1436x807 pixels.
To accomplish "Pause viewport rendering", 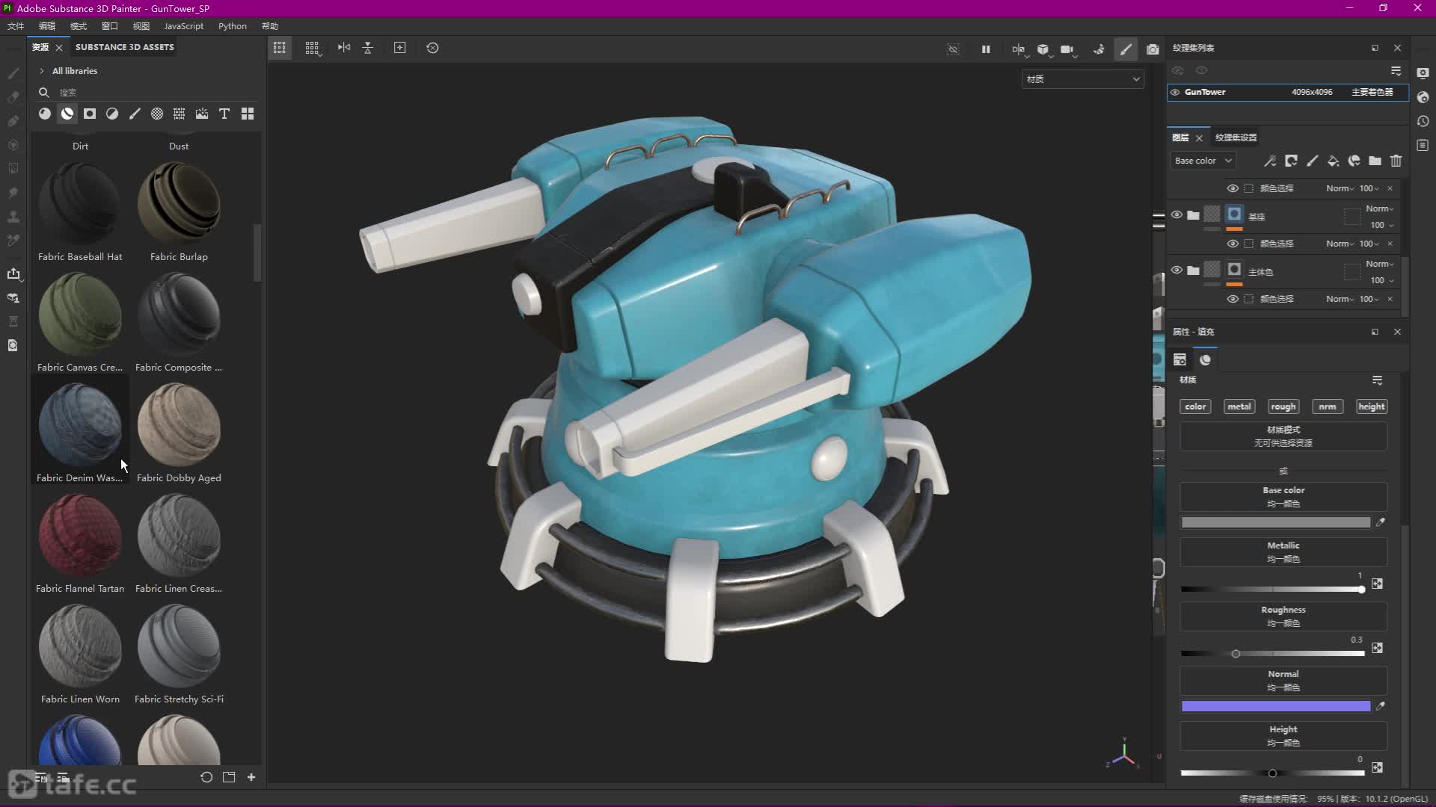I will coord(986,49).
